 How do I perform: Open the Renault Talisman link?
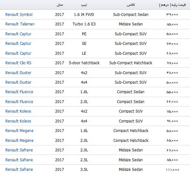tap(20, 24)
